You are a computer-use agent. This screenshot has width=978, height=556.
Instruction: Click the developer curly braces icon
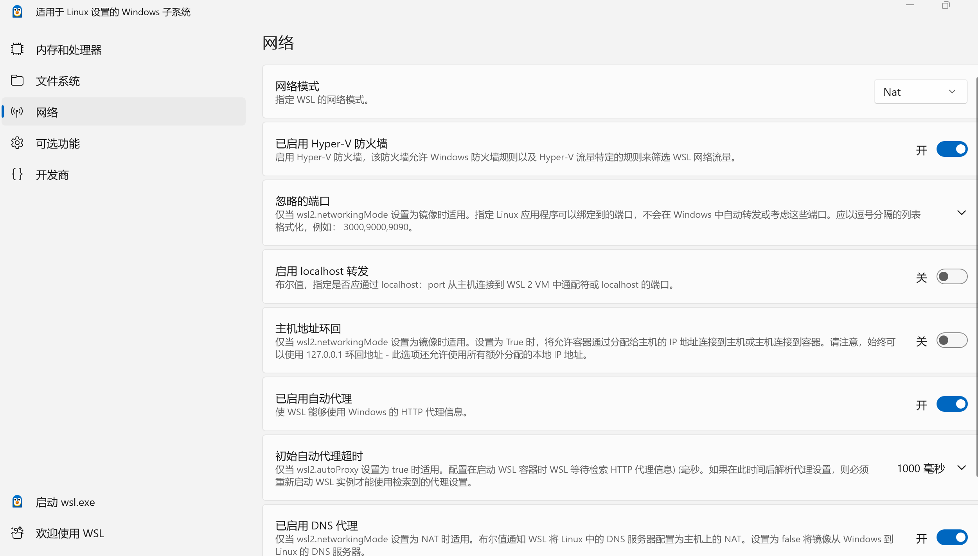(x=17, y=174)
